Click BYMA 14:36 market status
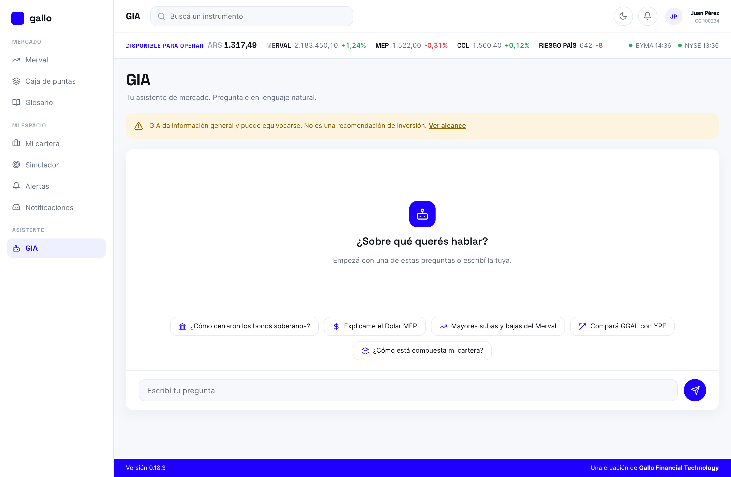This screenshot has height=477, width=731. tap(650, 45)
